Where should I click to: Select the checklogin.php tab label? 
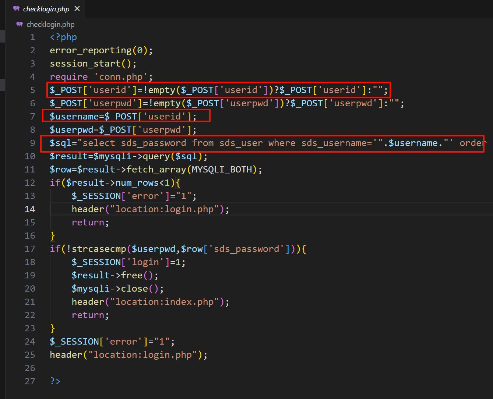pos(46,9)
